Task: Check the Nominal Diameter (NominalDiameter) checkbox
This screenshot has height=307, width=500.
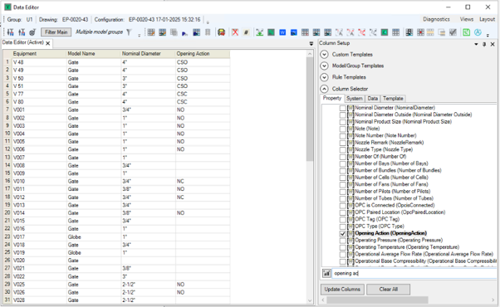Action: (343, 108)
